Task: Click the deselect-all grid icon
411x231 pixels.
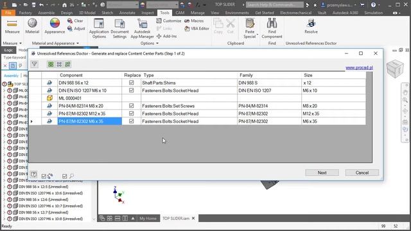Action: coord(59,64)
